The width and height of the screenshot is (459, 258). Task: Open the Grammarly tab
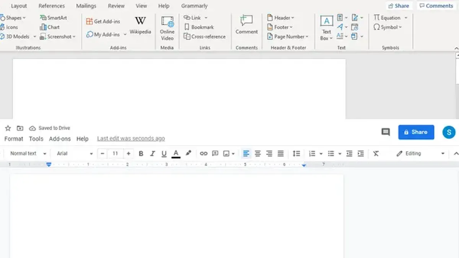coord(194,6)
